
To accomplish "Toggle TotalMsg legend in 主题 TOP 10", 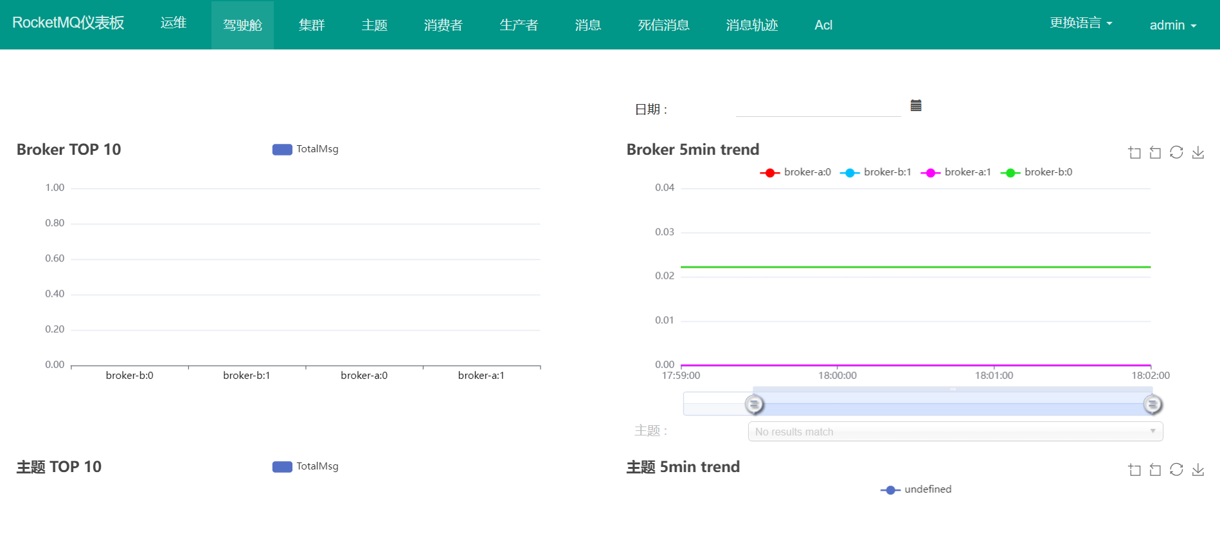I will pyautogui.click(x=305, y=466).
